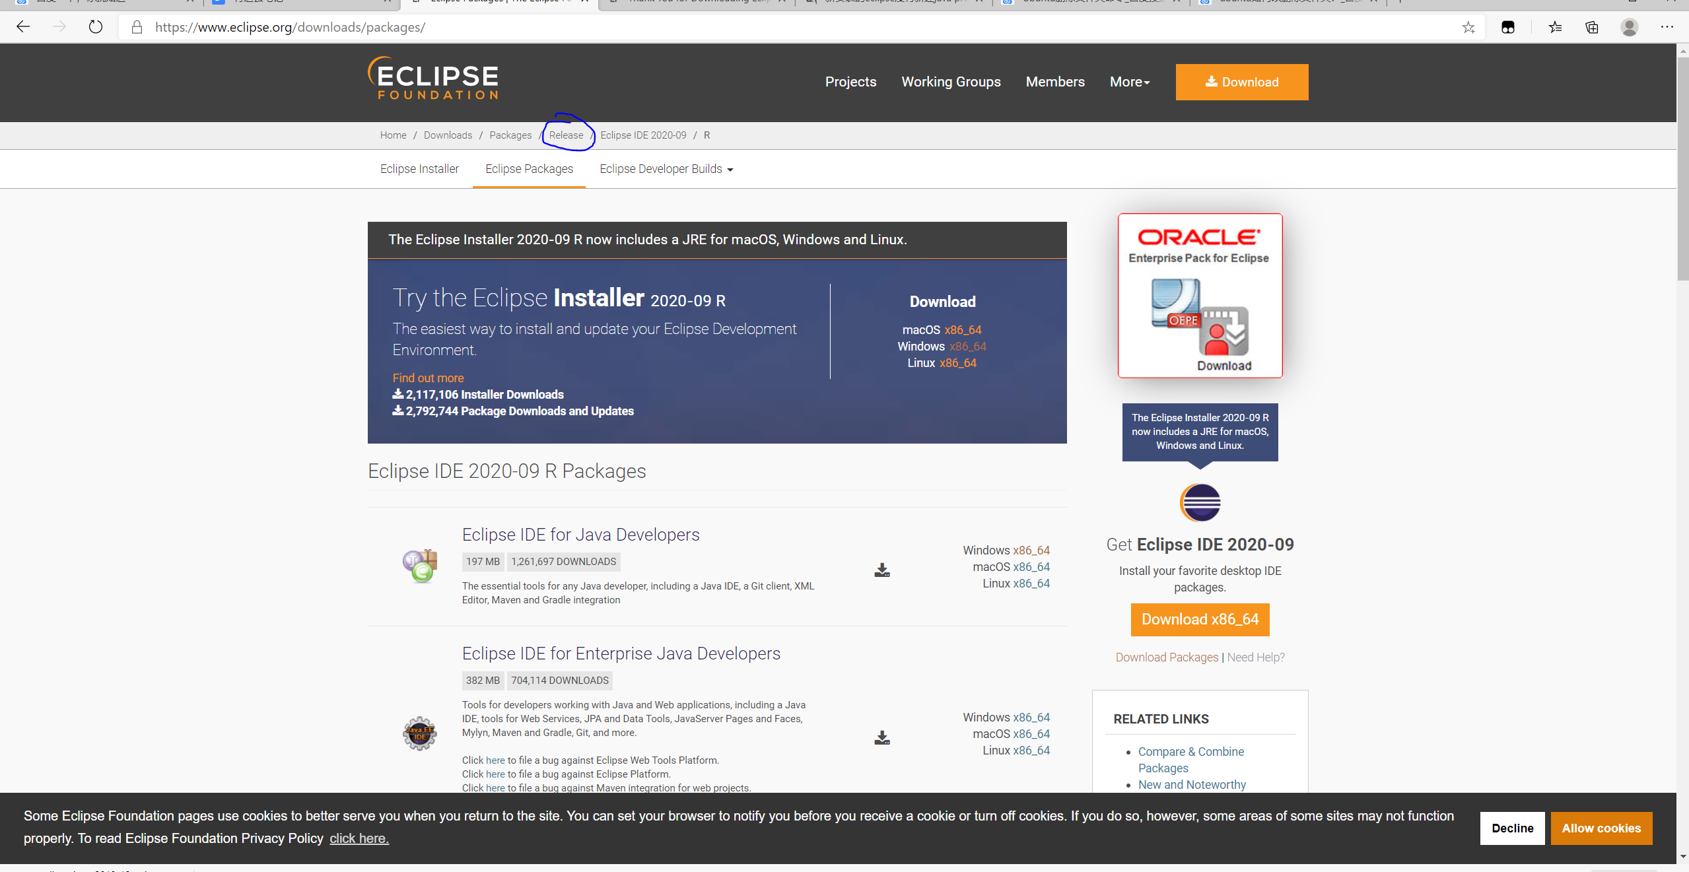Open the Collections icon in the toolbar
Image resolution: width=1689 pixels, height=872 pixels.
[1592, 27]
